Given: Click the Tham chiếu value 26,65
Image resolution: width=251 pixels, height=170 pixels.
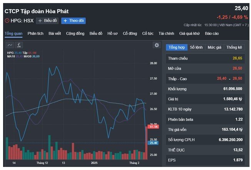Looking at the screenshot, I should pos(238,58).
